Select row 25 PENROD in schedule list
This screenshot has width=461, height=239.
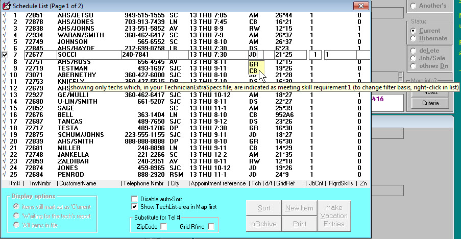click(77, 174)
